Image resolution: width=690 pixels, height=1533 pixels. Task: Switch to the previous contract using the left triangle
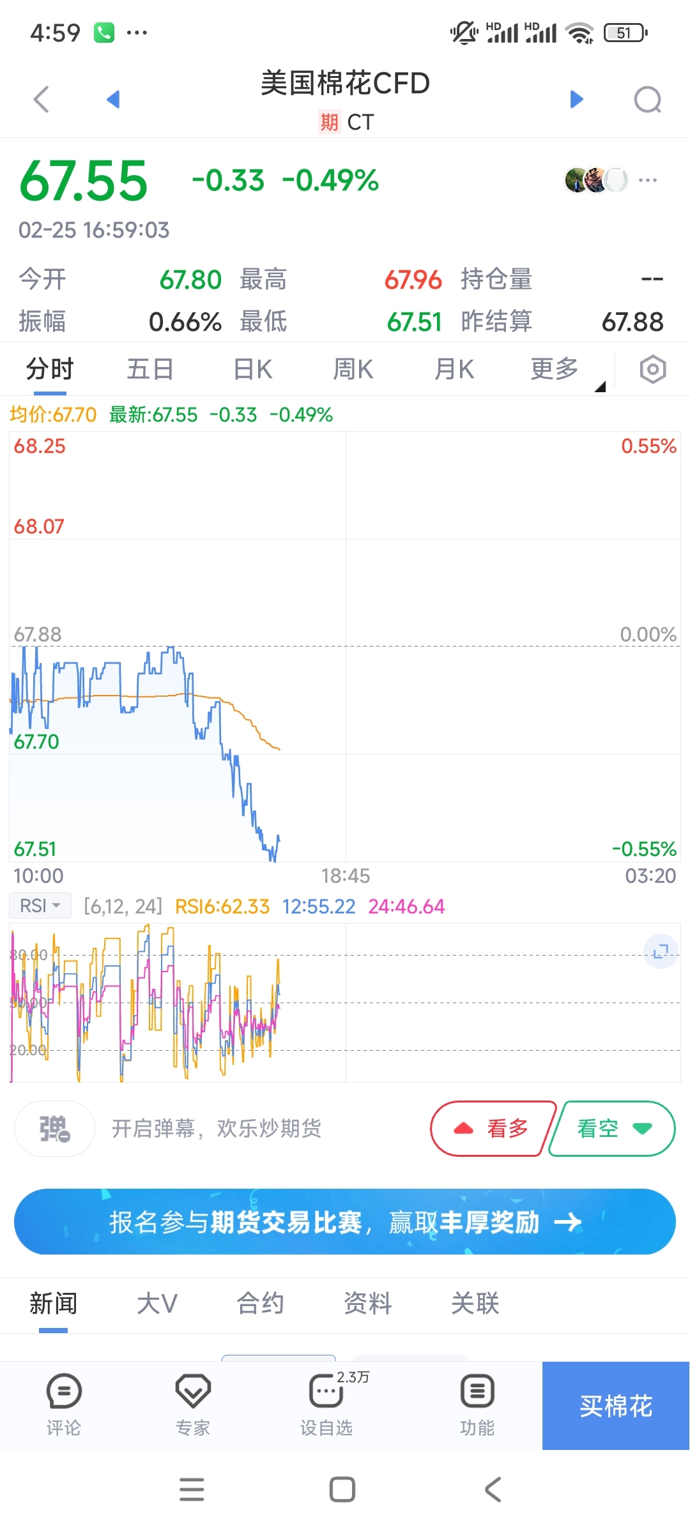coord(114,99)
